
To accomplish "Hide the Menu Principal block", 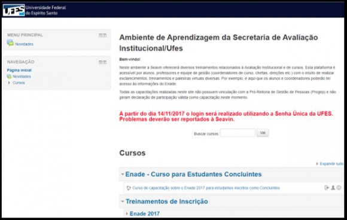I will [x=101, y=35].
